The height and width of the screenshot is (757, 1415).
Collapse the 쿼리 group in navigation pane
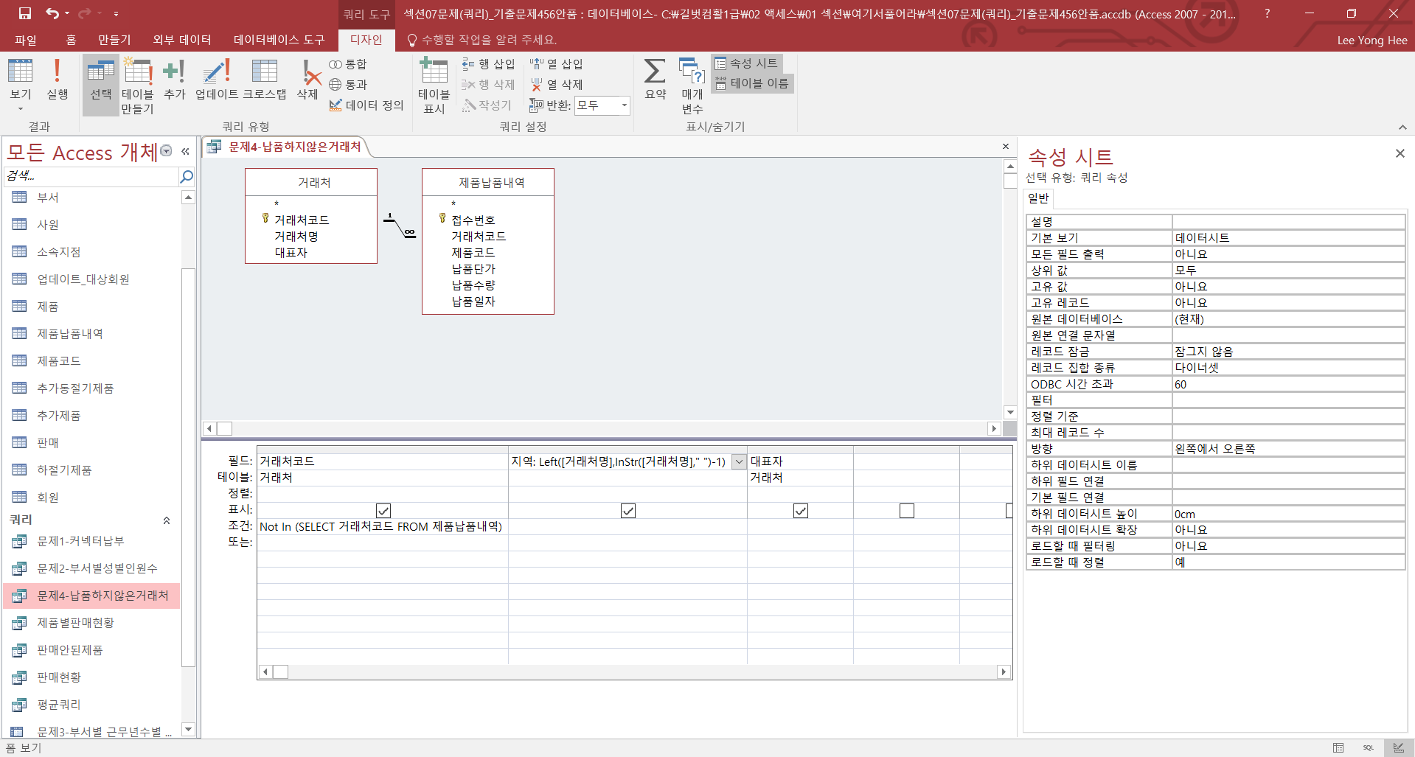coord(167,520)
